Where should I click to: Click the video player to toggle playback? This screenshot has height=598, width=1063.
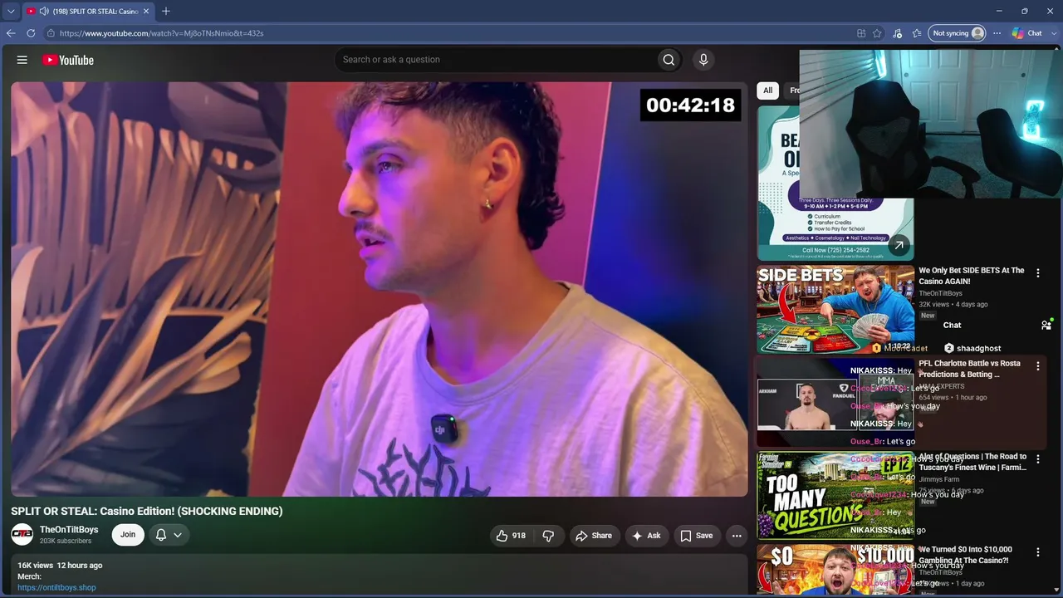point(380,289)
